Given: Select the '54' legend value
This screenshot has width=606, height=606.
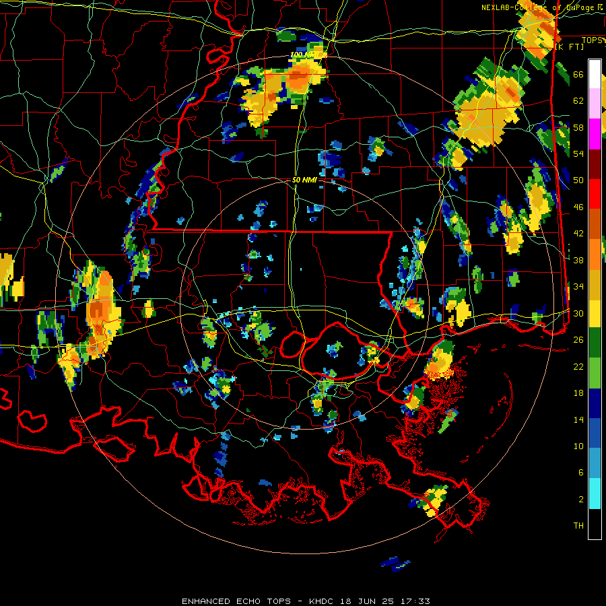Looking at the screenshot, I should pyautogui.click(x=578, y=154).
